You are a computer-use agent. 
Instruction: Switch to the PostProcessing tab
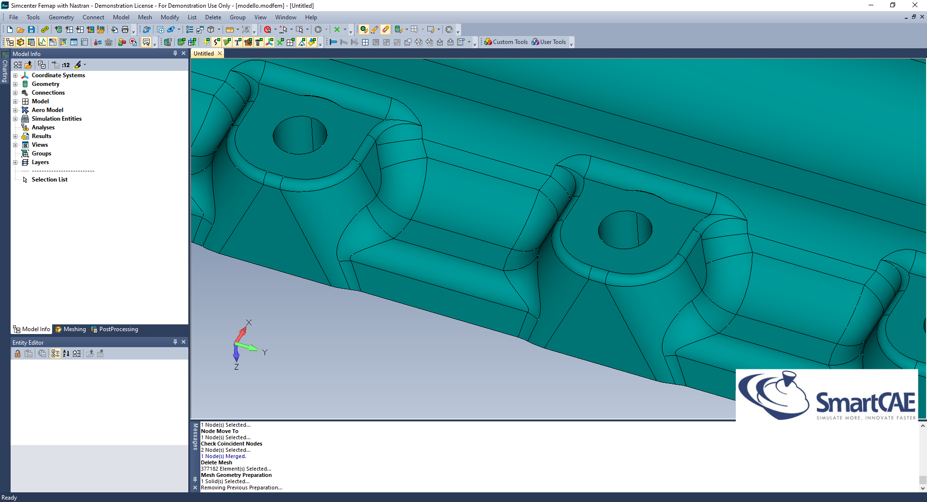114,329
